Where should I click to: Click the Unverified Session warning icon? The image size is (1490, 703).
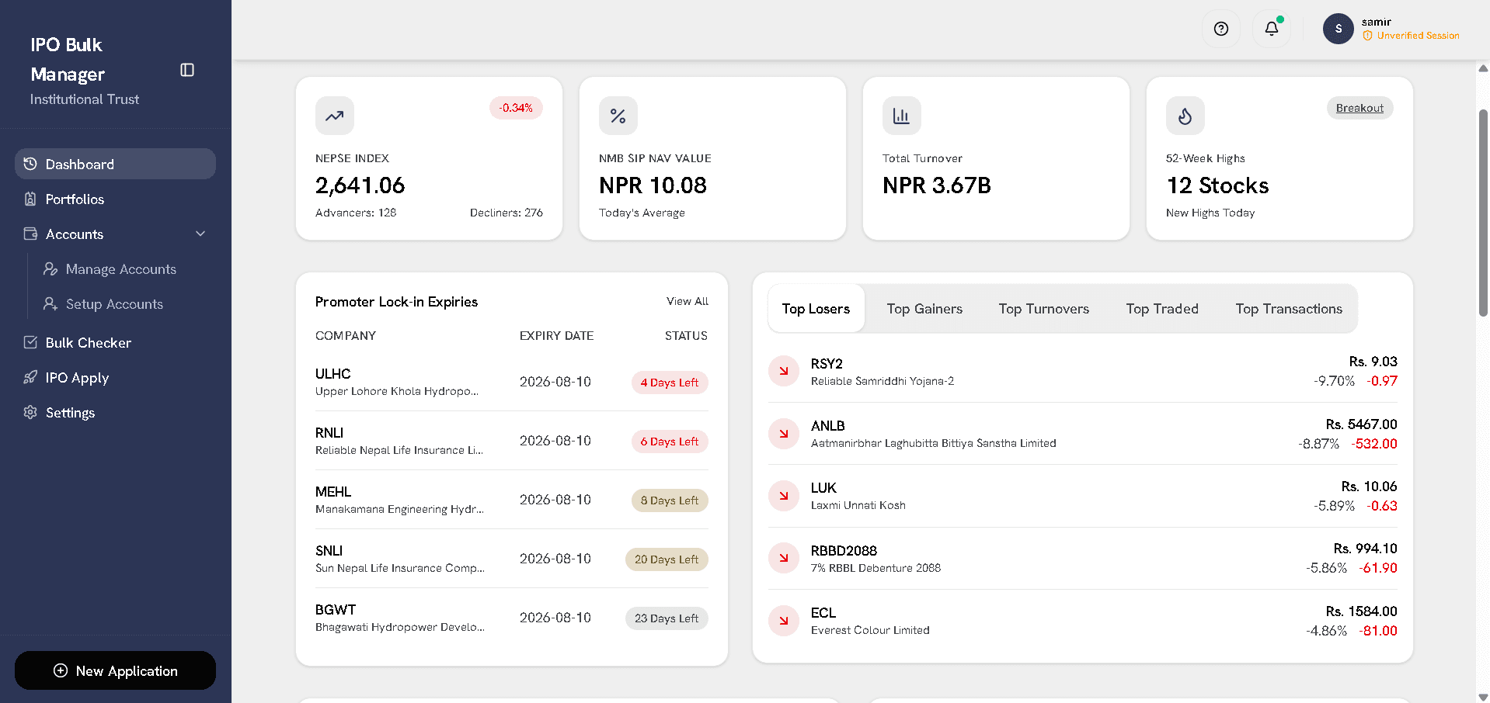pyautogui.click(x=1367, y=36)
